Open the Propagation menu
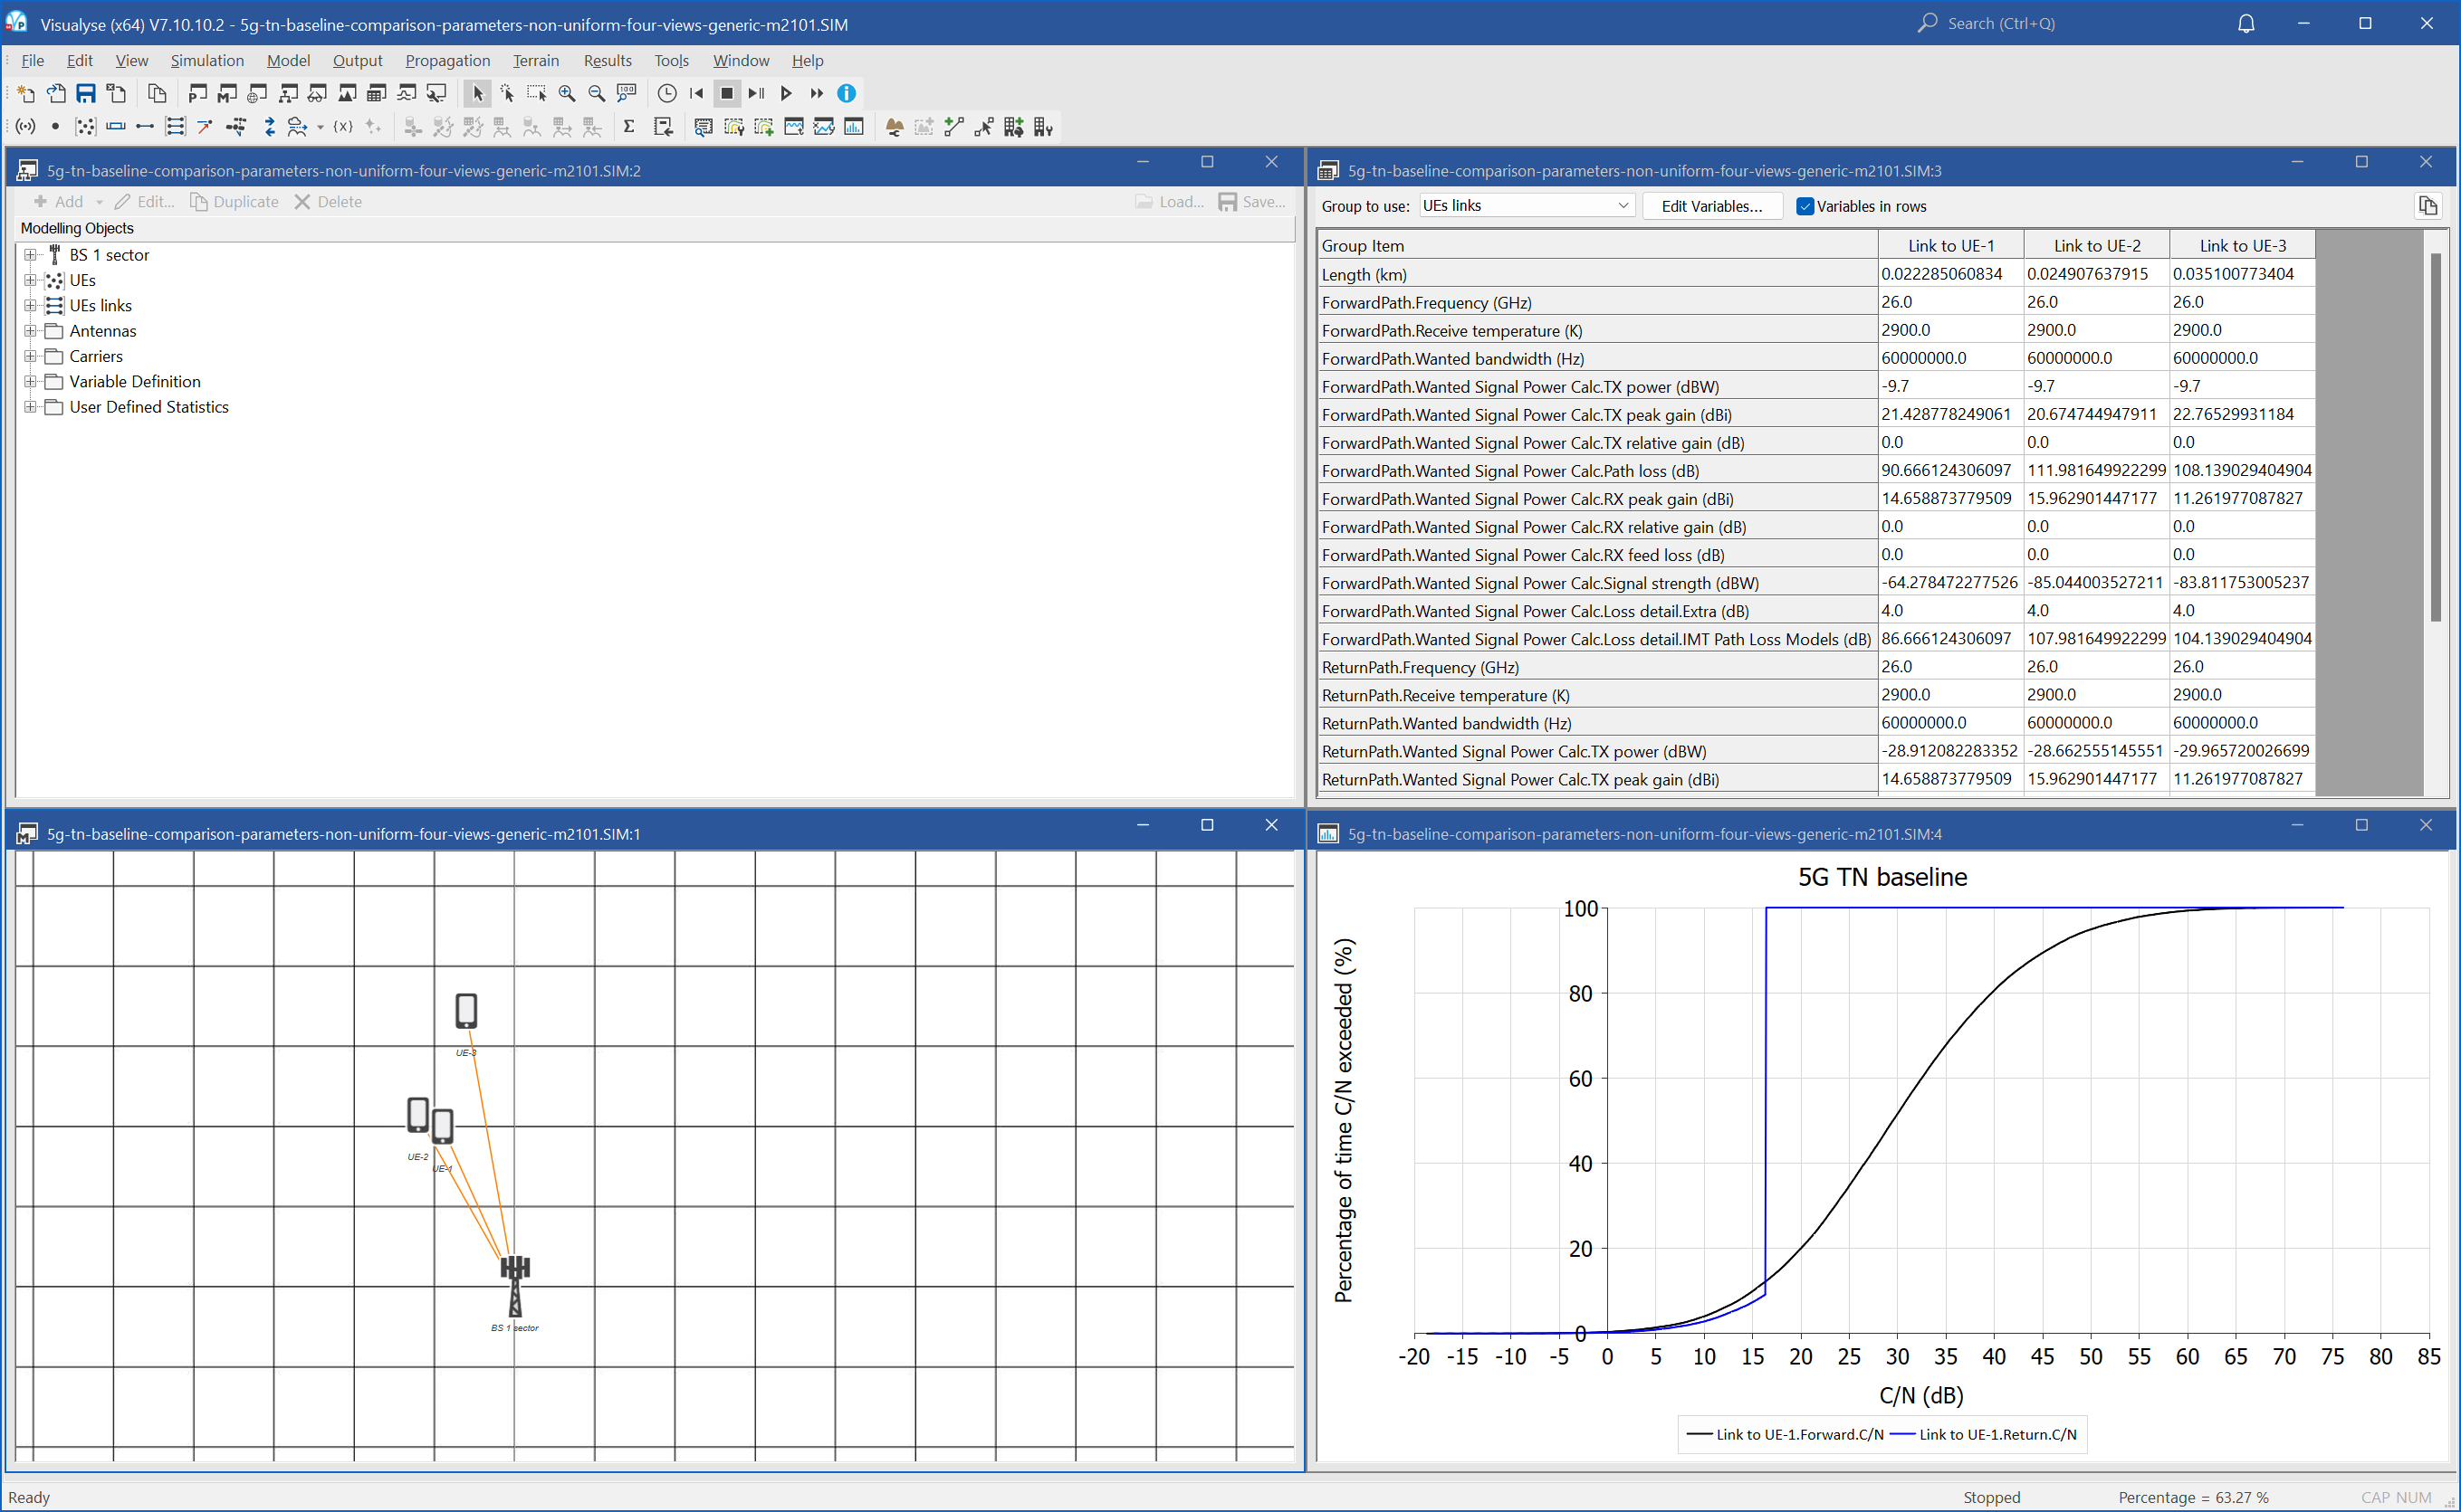The height and width of the screenshot is (1512, 2461). coord(447,61)
